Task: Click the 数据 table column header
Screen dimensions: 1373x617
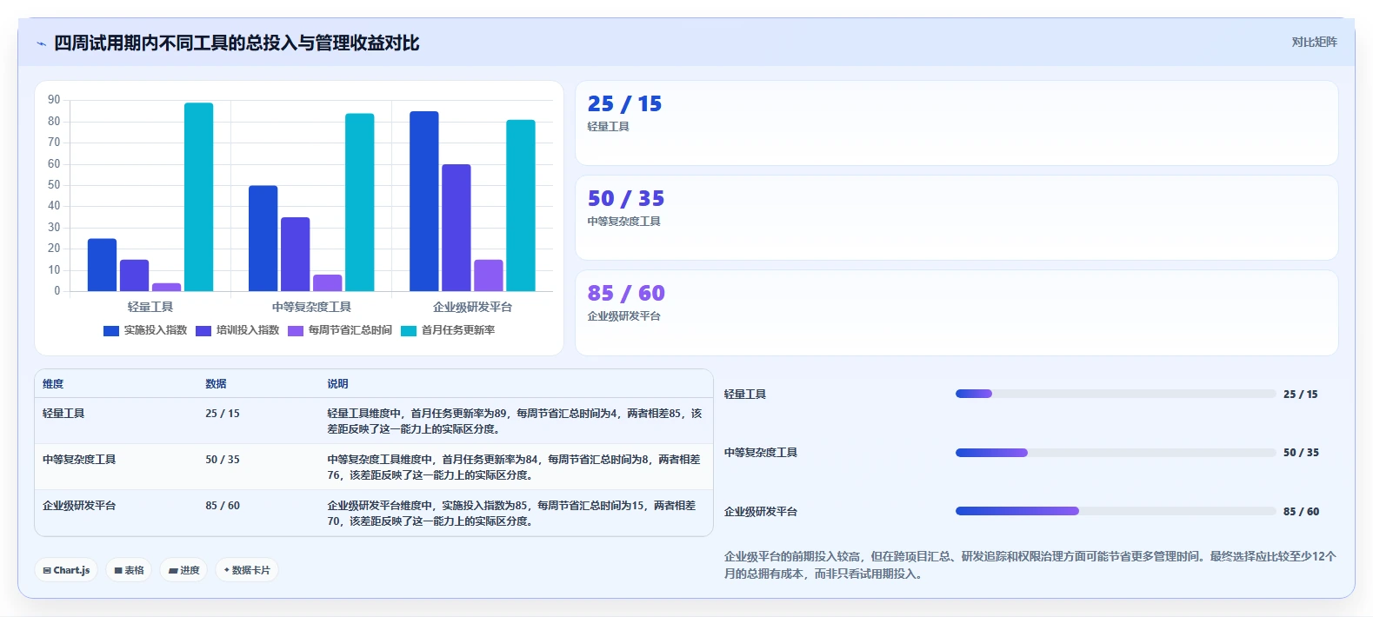Action: pyautogui.click(x=216, y=384)
